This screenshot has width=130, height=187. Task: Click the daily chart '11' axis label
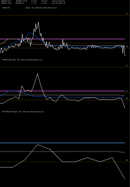click(x=127, y=14)
